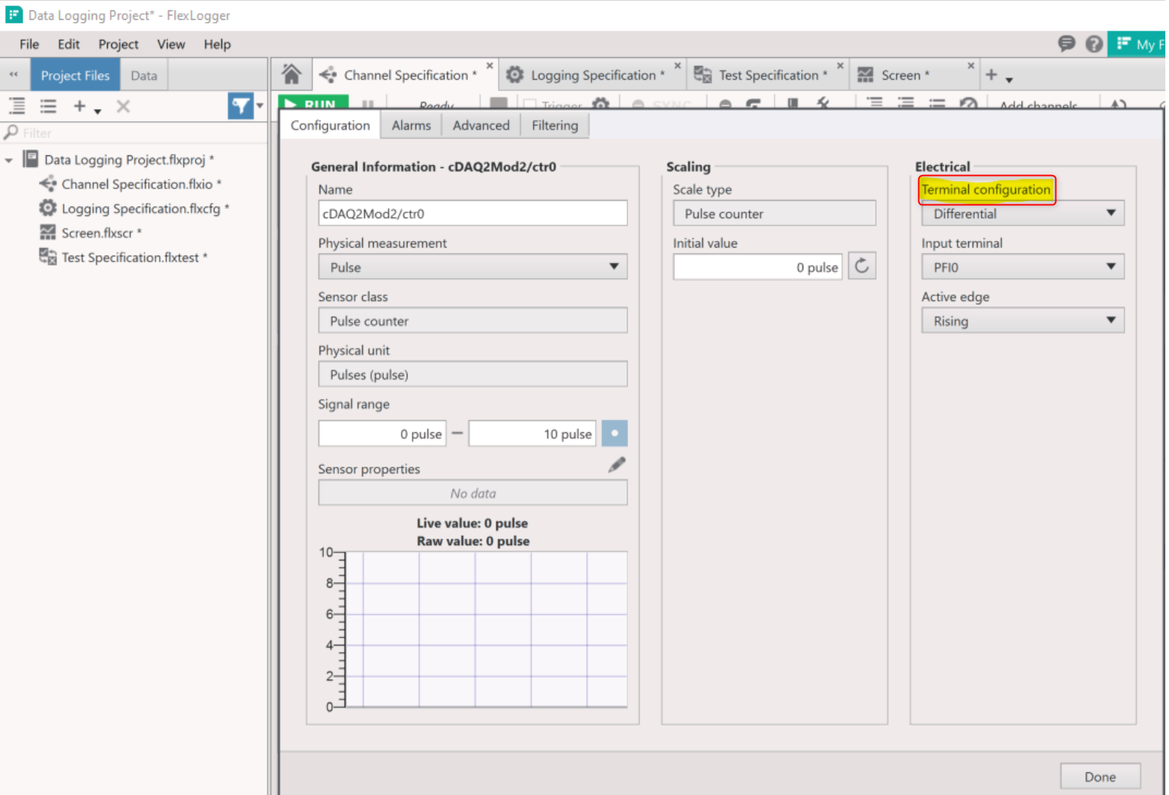Screen dimensions: 1169x795
Task: Click the Done button
Action: 1100,777
